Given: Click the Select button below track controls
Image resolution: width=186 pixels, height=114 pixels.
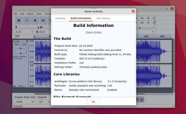Looking at the screenshot, I should [x=21, y=86].
